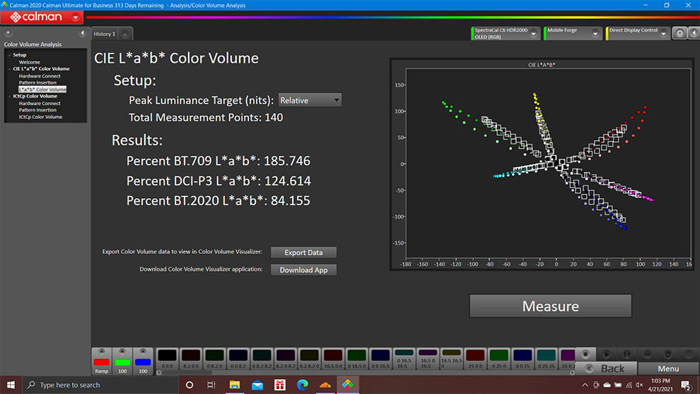Collapse the ICtCp Color Volume tree section
This screenshot has height=394, width=700.
click(9, 96)
